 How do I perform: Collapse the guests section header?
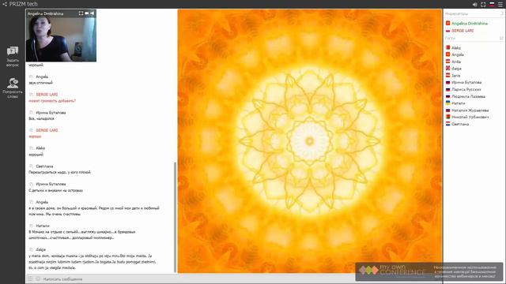[x=474, y=38]
